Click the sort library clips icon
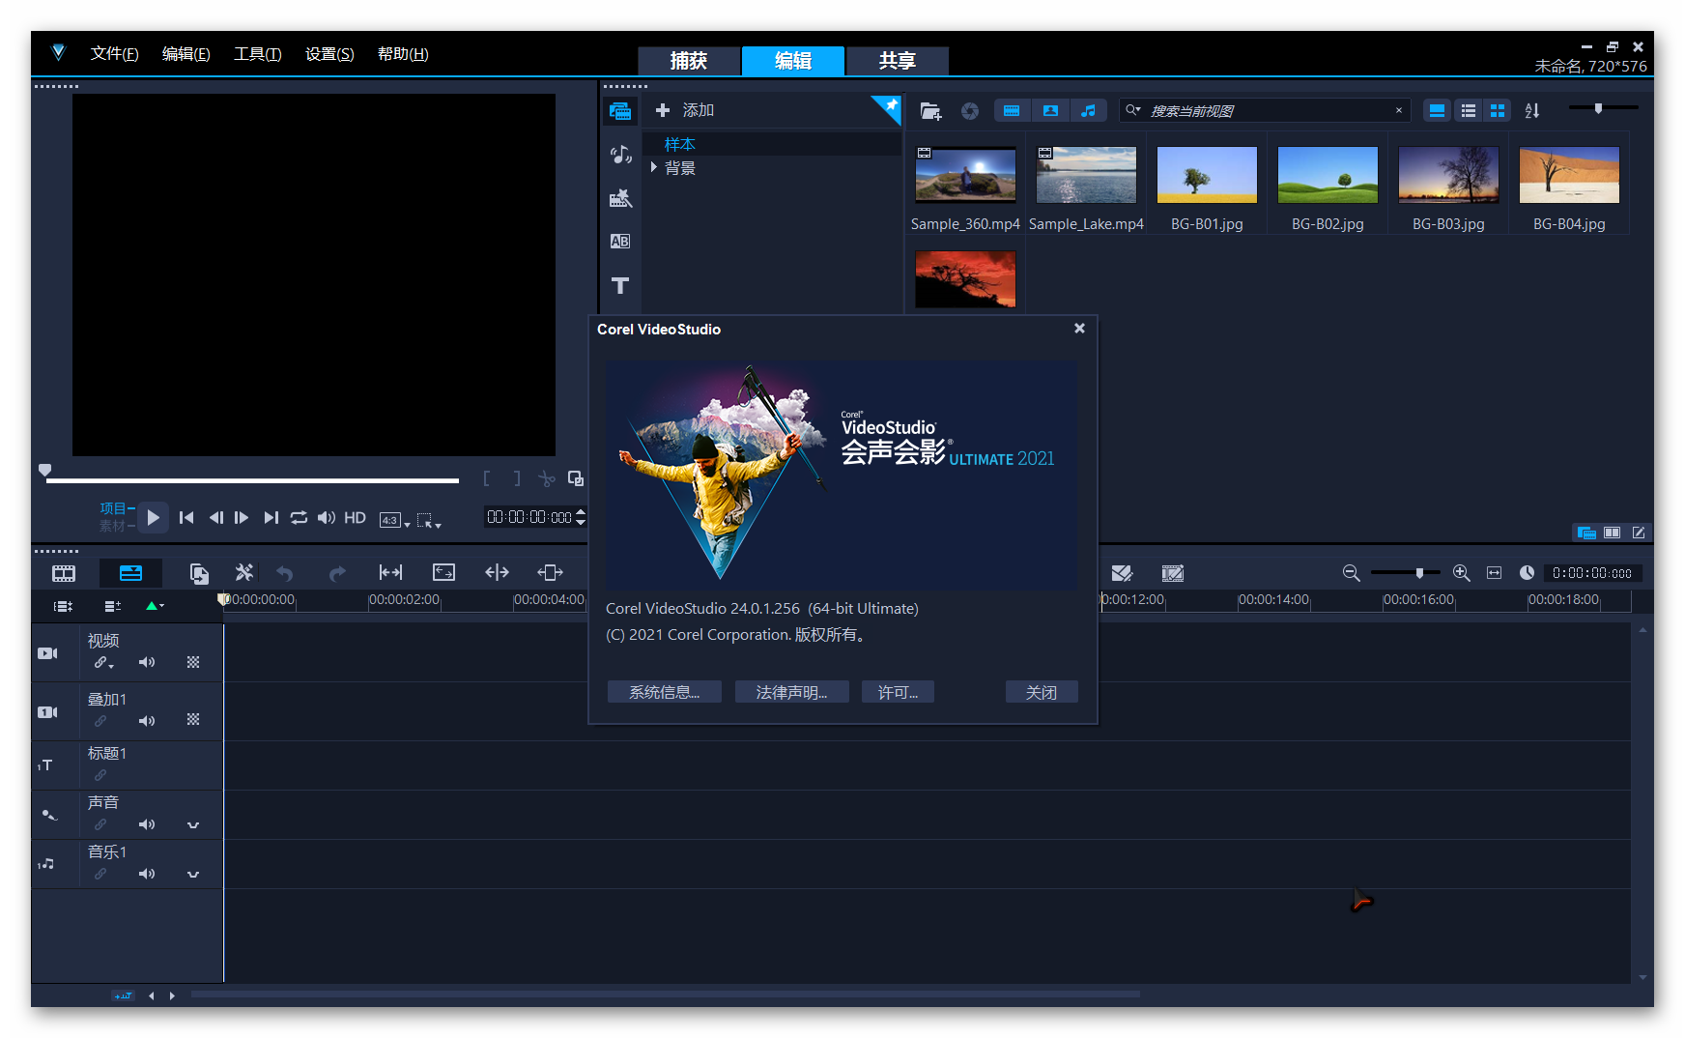Screen dimensions: 1685x1038 (1532, 111)
